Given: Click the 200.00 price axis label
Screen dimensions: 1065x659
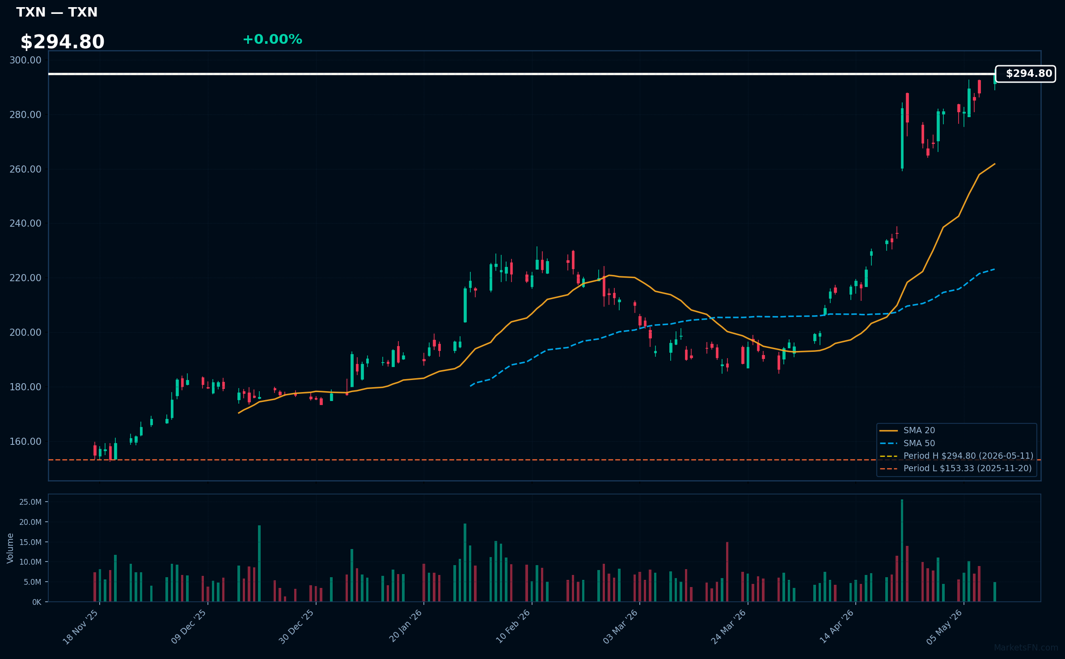Looking at the screenshot, I should click(25, 333).
